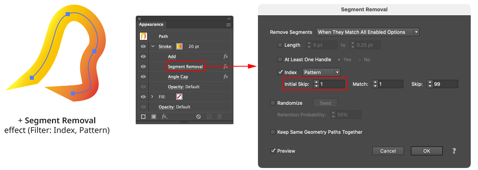Expand the Fill attribute row
This screenshot has height=170, width=478.
click(x=152, y=97)
